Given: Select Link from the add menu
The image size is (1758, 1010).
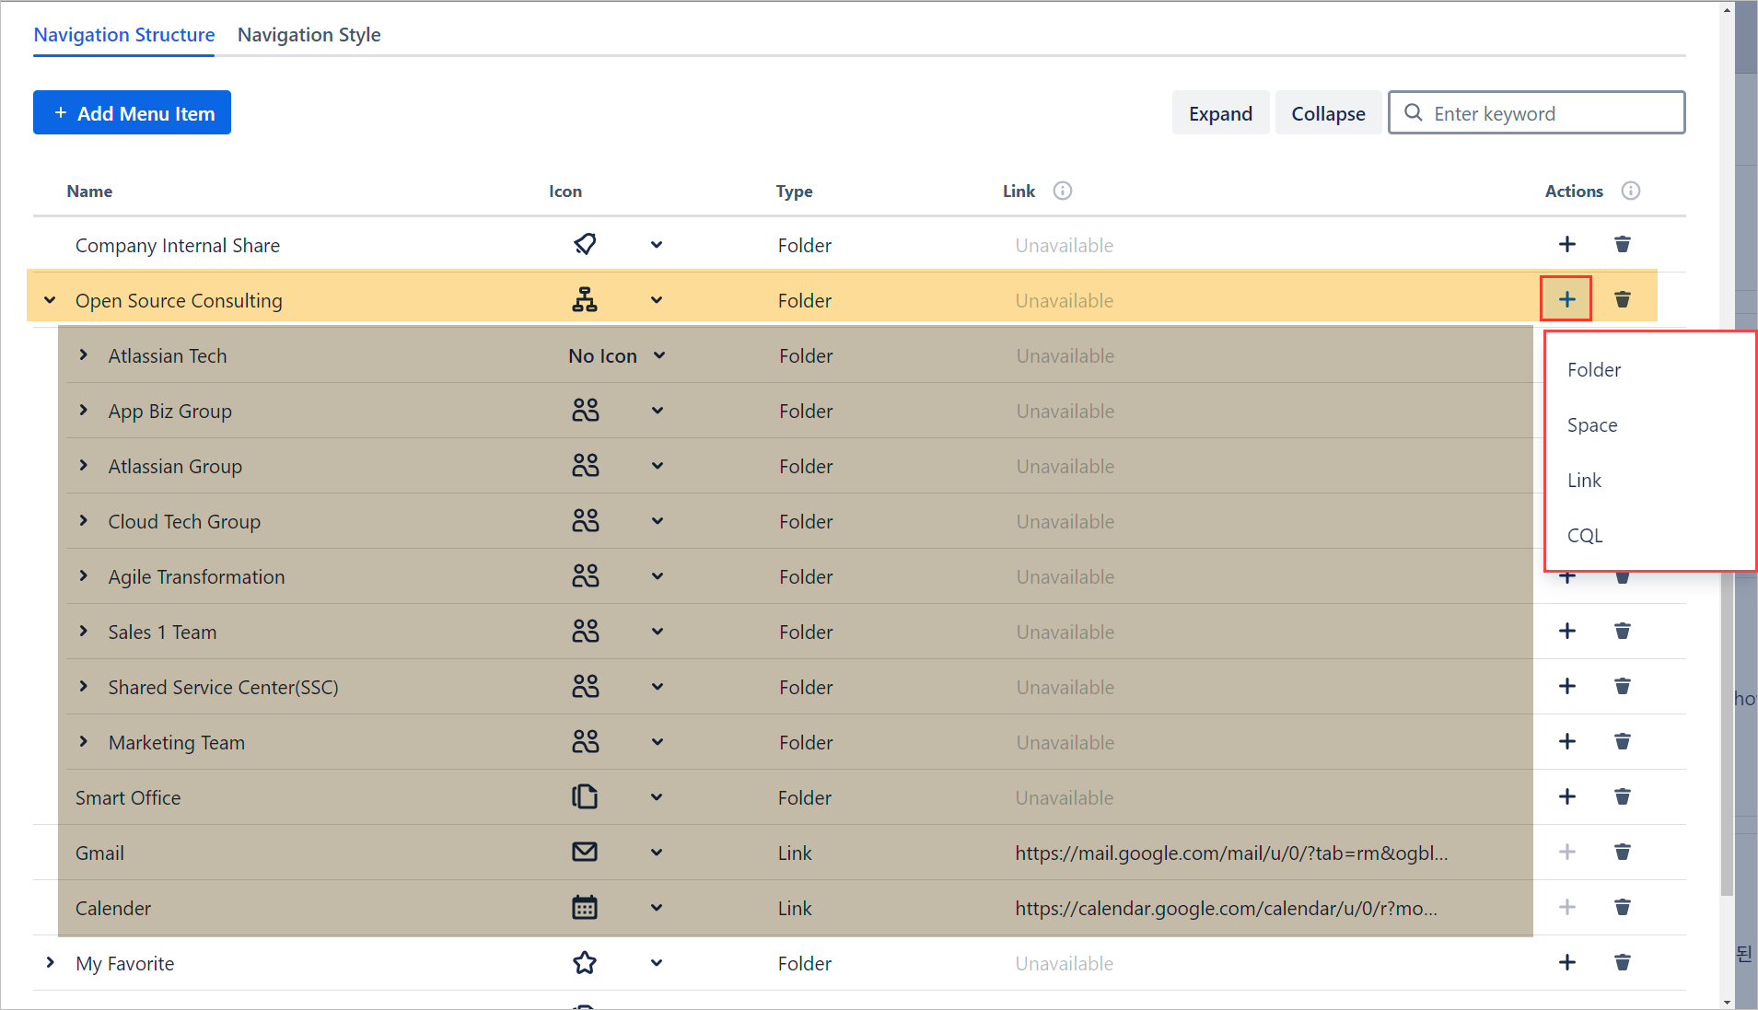Looking at the screenshot, I should click(x=1584, y=481).
